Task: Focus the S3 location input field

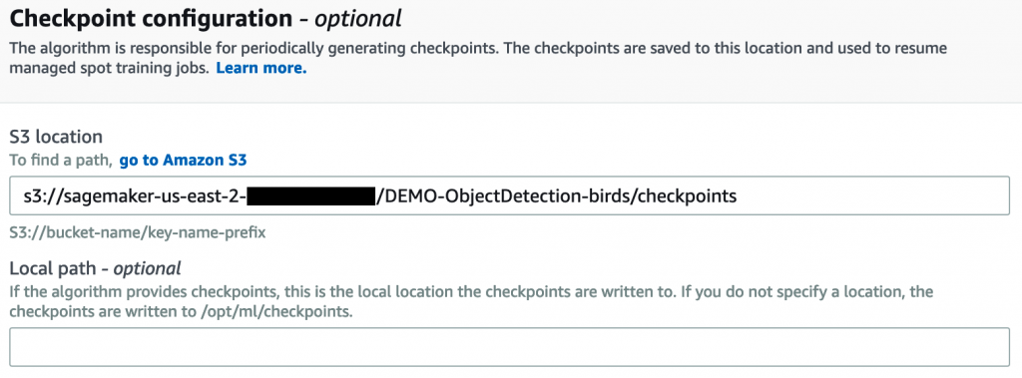Action: [x=509, y=195]
